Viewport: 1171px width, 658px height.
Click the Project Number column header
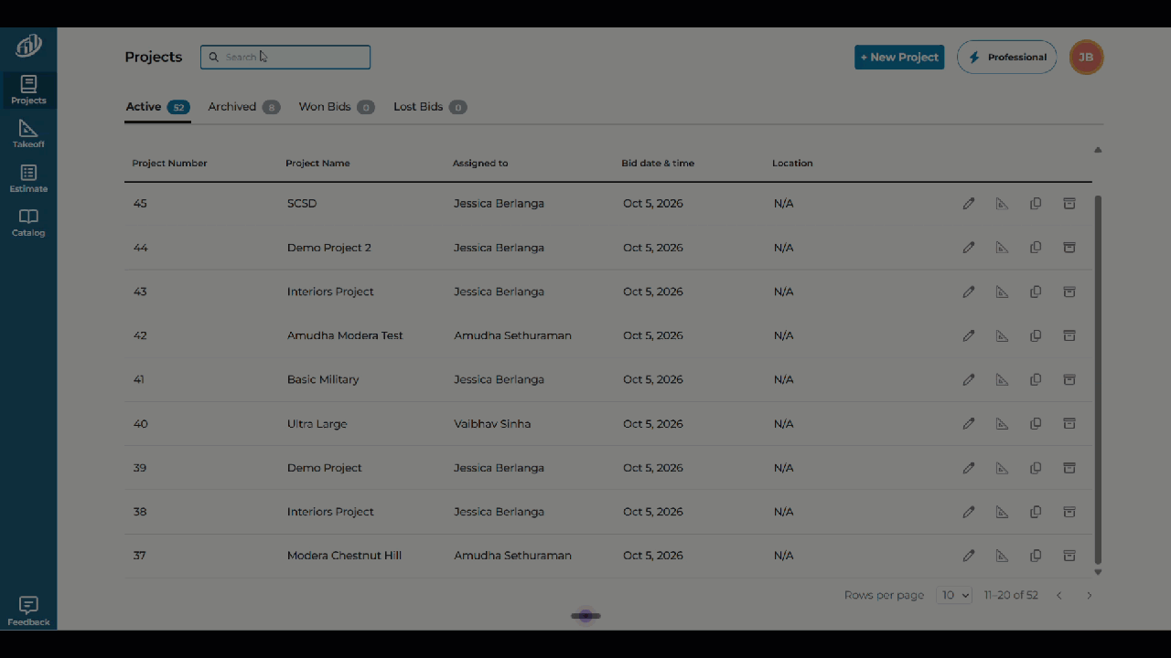coord(169,164)
